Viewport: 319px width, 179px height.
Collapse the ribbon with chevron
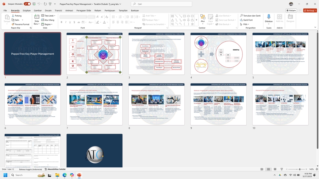315,27
